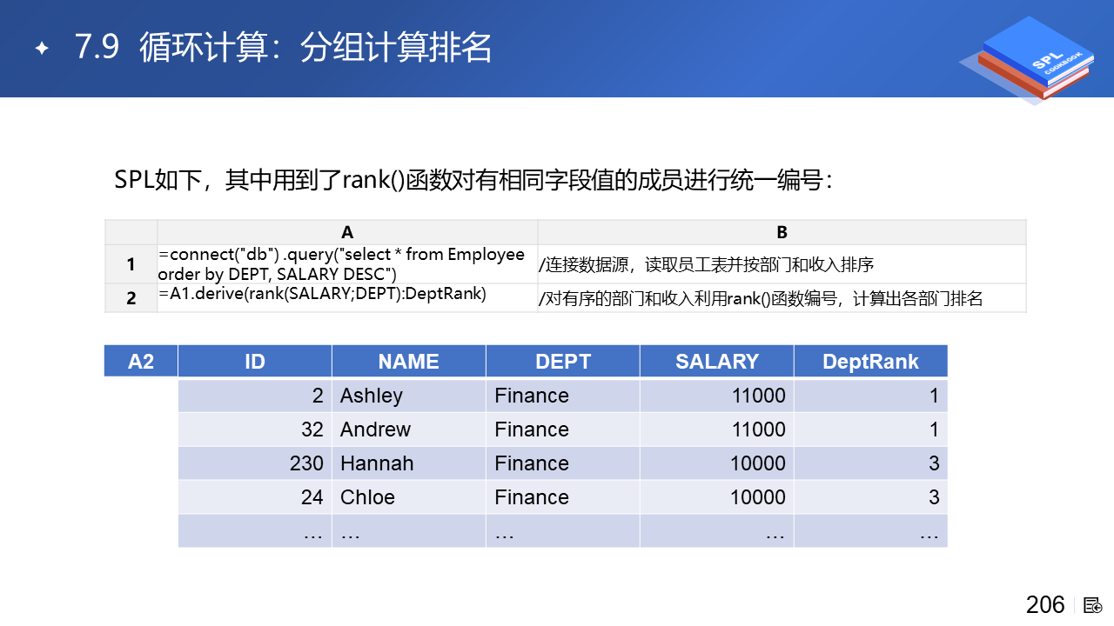Click row number 1 of the SPL grid
The image size is (1114, 626).
coord(131,264)
